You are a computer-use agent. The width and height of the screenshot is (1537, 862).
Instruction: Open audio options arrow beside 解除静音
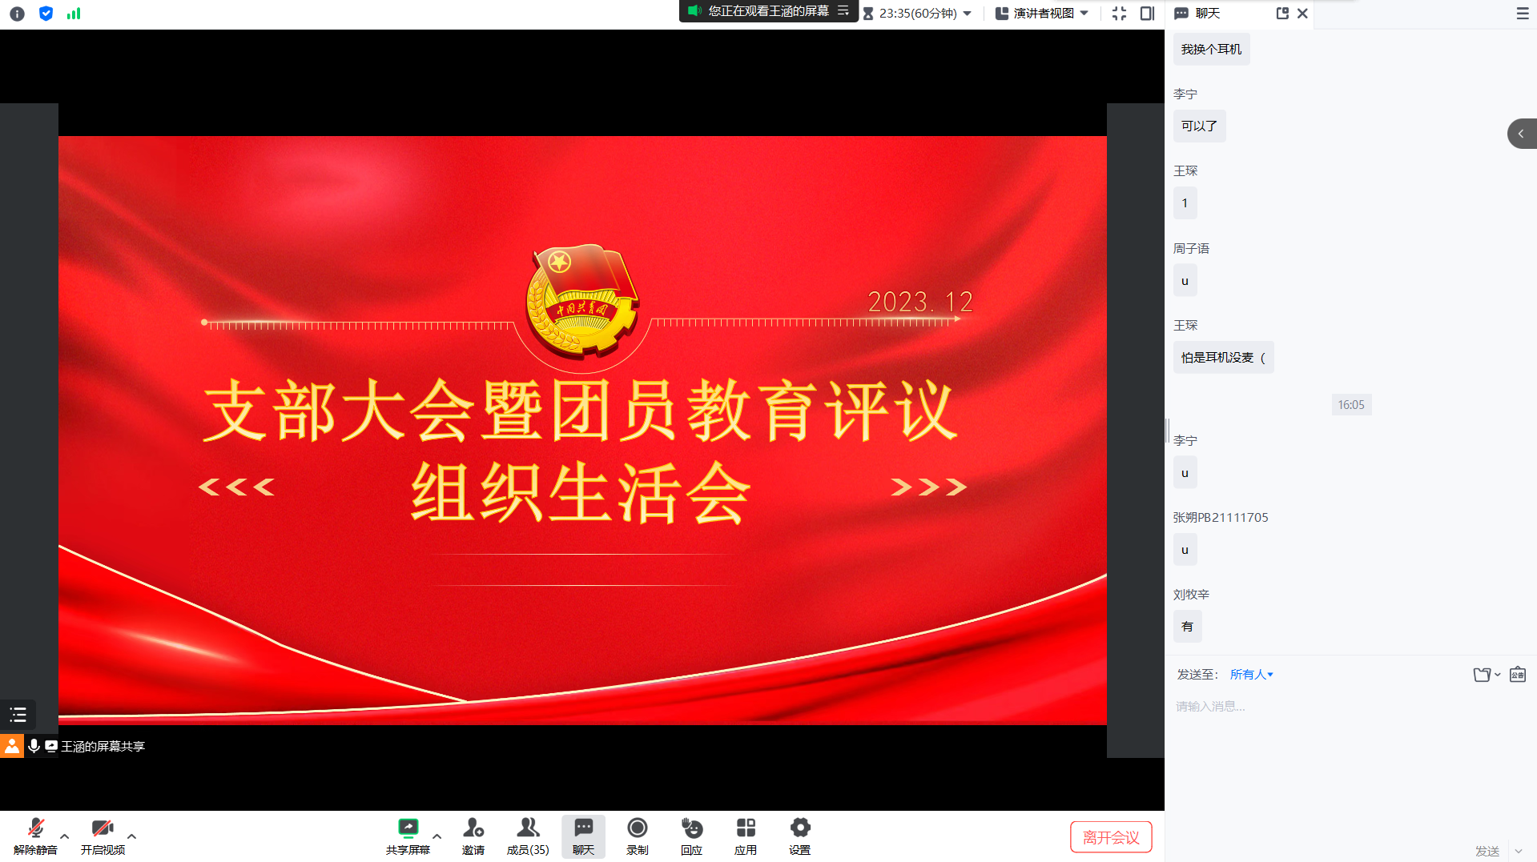[x=65, y=836]
